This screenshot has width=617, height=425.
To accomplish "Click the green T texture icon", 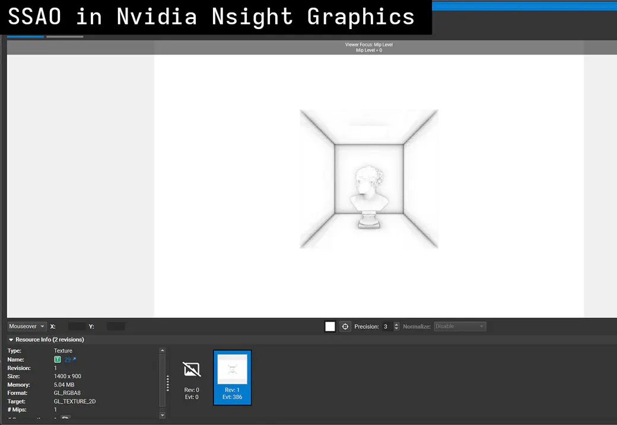I will (x=58, y=359).
